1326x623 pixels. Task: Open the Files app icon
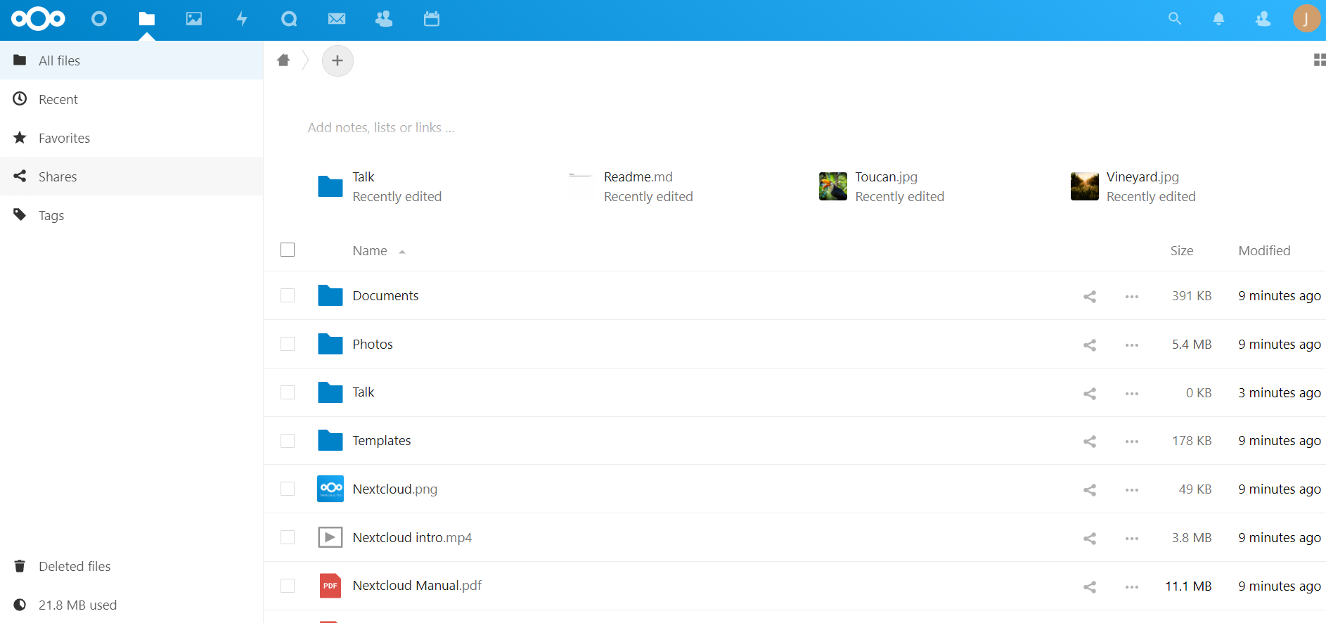point(146,19)
